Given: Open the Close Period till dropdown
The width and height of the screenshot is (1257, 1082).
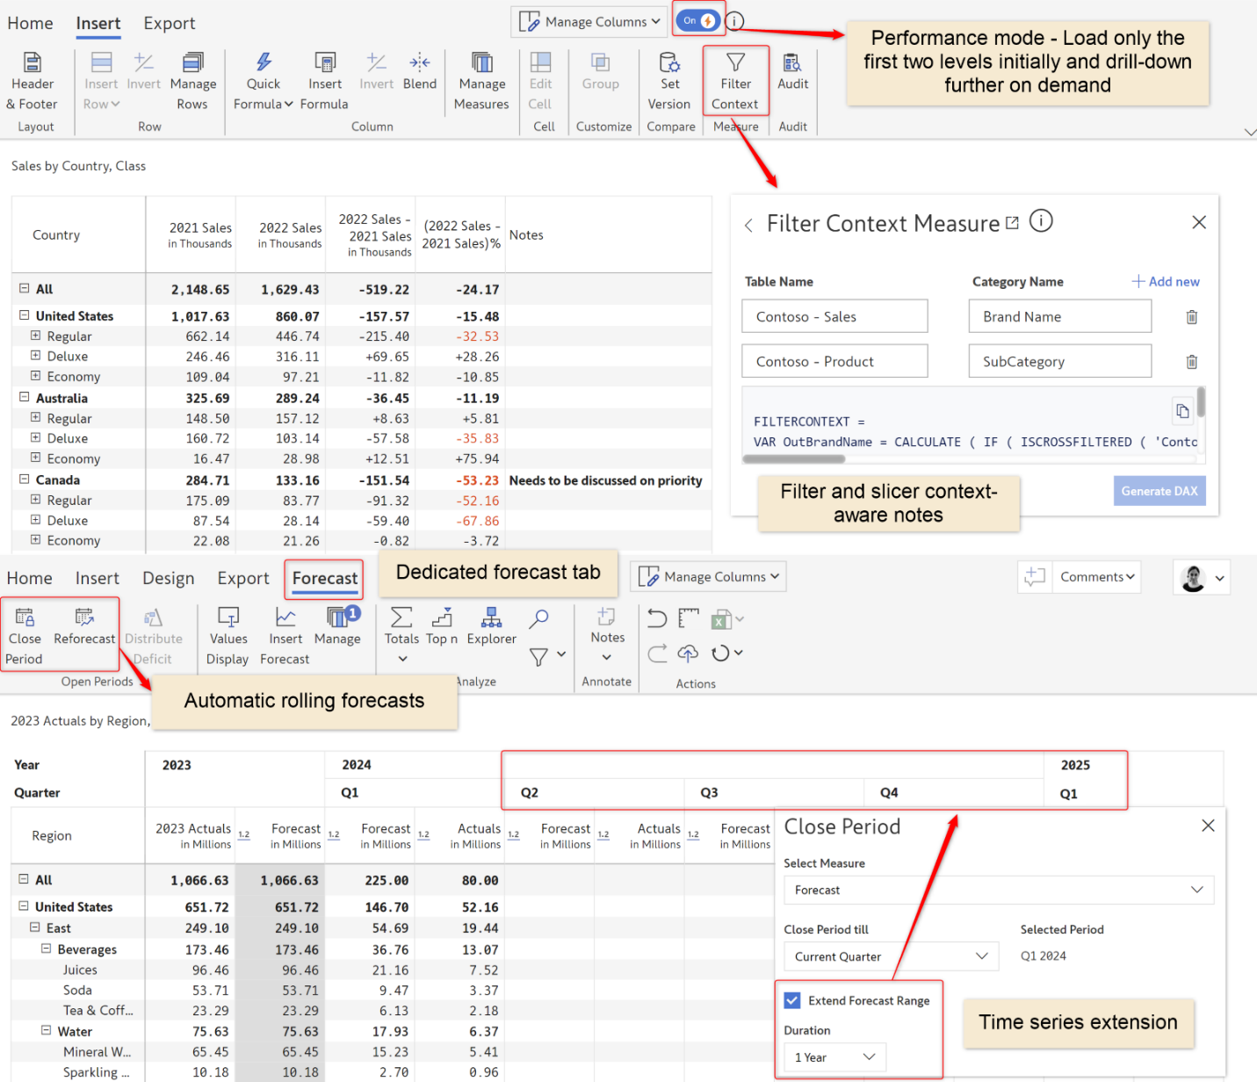Looking at the screenshot, I should (890, 956).
